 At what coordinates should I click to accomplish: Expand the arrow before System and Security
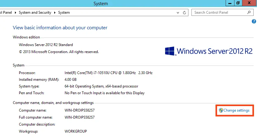tap(16, 12)
